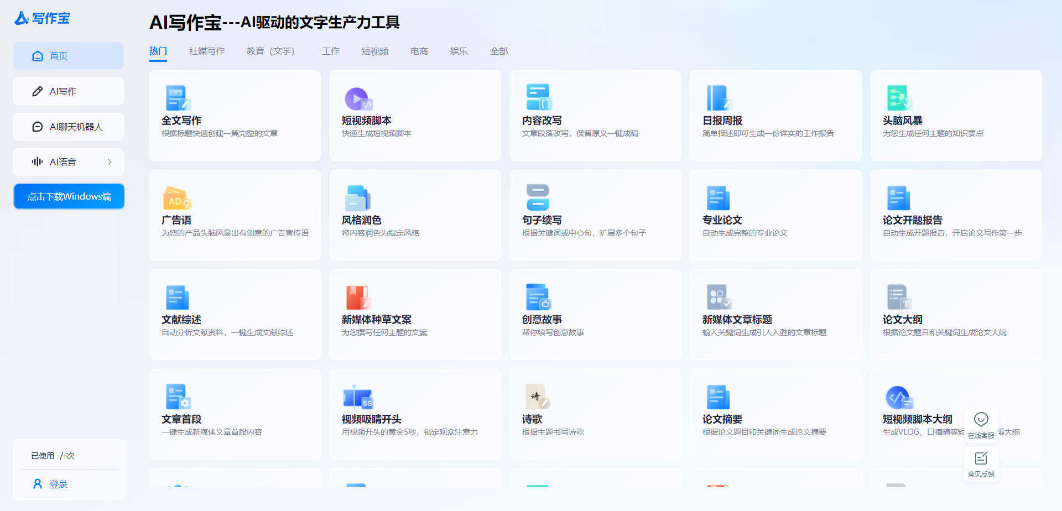
Task: Click the text '将内容润色为指定风格'
Action: coord(381,233)
